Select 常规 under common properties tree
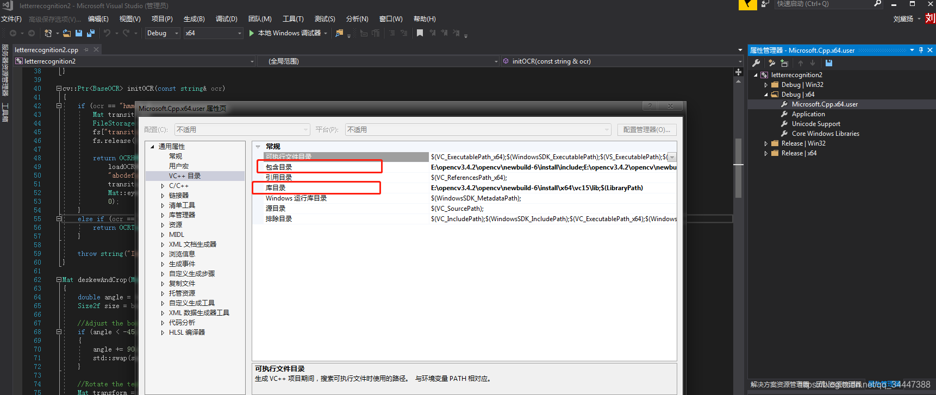This screenshot has height=395, width=936. (x=176, y=156)
